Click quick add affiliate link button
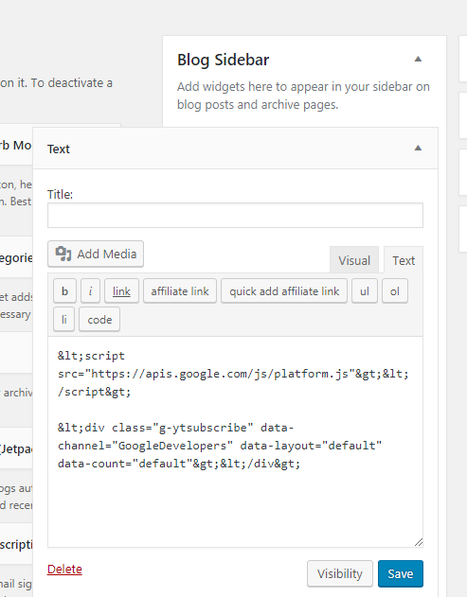This screenshot has height=597, width=467. coord(284,291)
